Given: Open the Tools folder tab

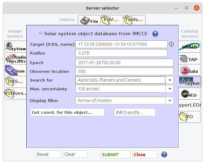Looking at the screenshot, I should click(x=134, y=20).
